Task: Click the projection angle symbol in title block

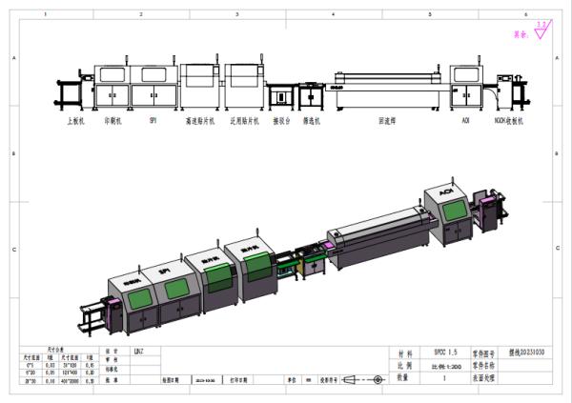Action: click(368, 379)
